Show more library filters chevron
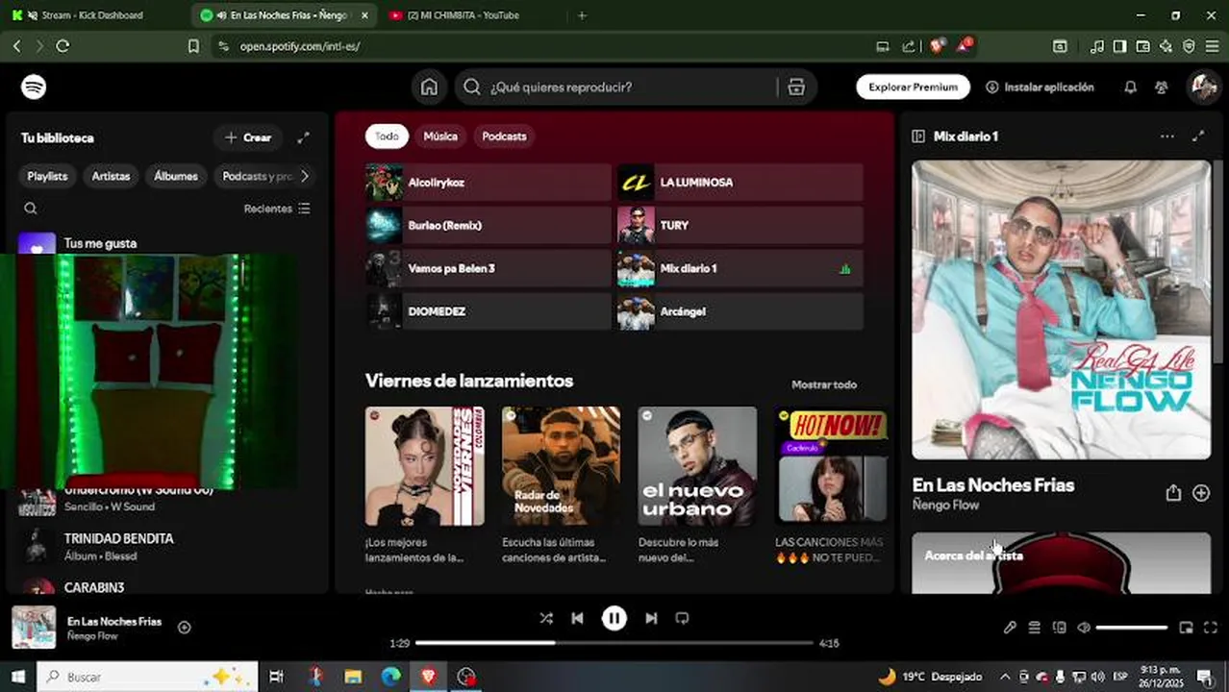 [305, 176]
